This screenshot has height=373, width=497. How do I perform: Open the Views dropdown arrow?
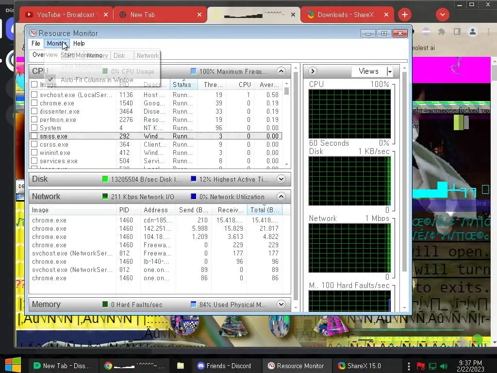coord(390,71)
